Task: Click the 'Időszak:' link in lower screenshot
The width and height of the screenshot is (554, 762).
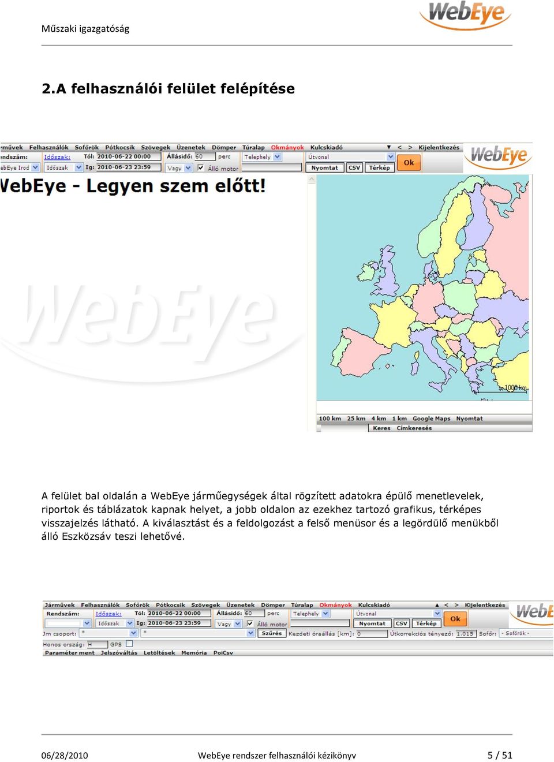Action: 108,614
